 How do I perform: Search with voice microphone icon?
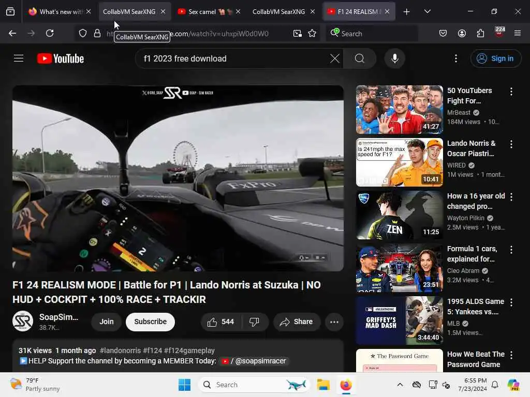[394, 58]
